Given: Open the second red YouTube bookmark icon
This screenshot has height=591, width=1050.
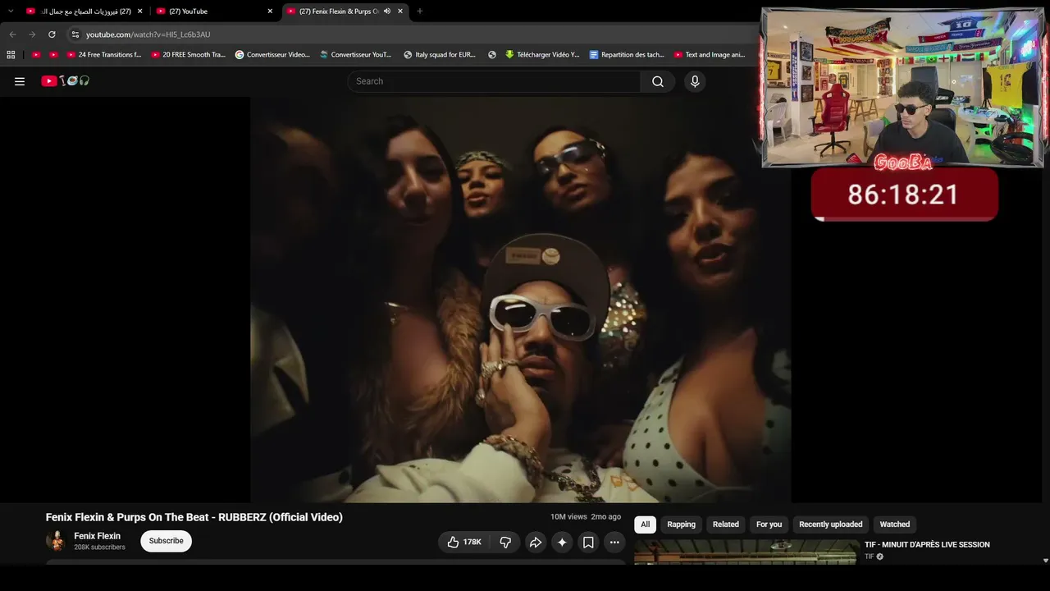Looking at the screenshot, I should tap(54, 55).
